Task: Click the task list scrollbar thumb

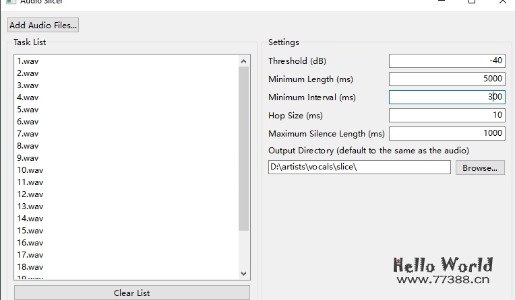Action: pos(244,148)
